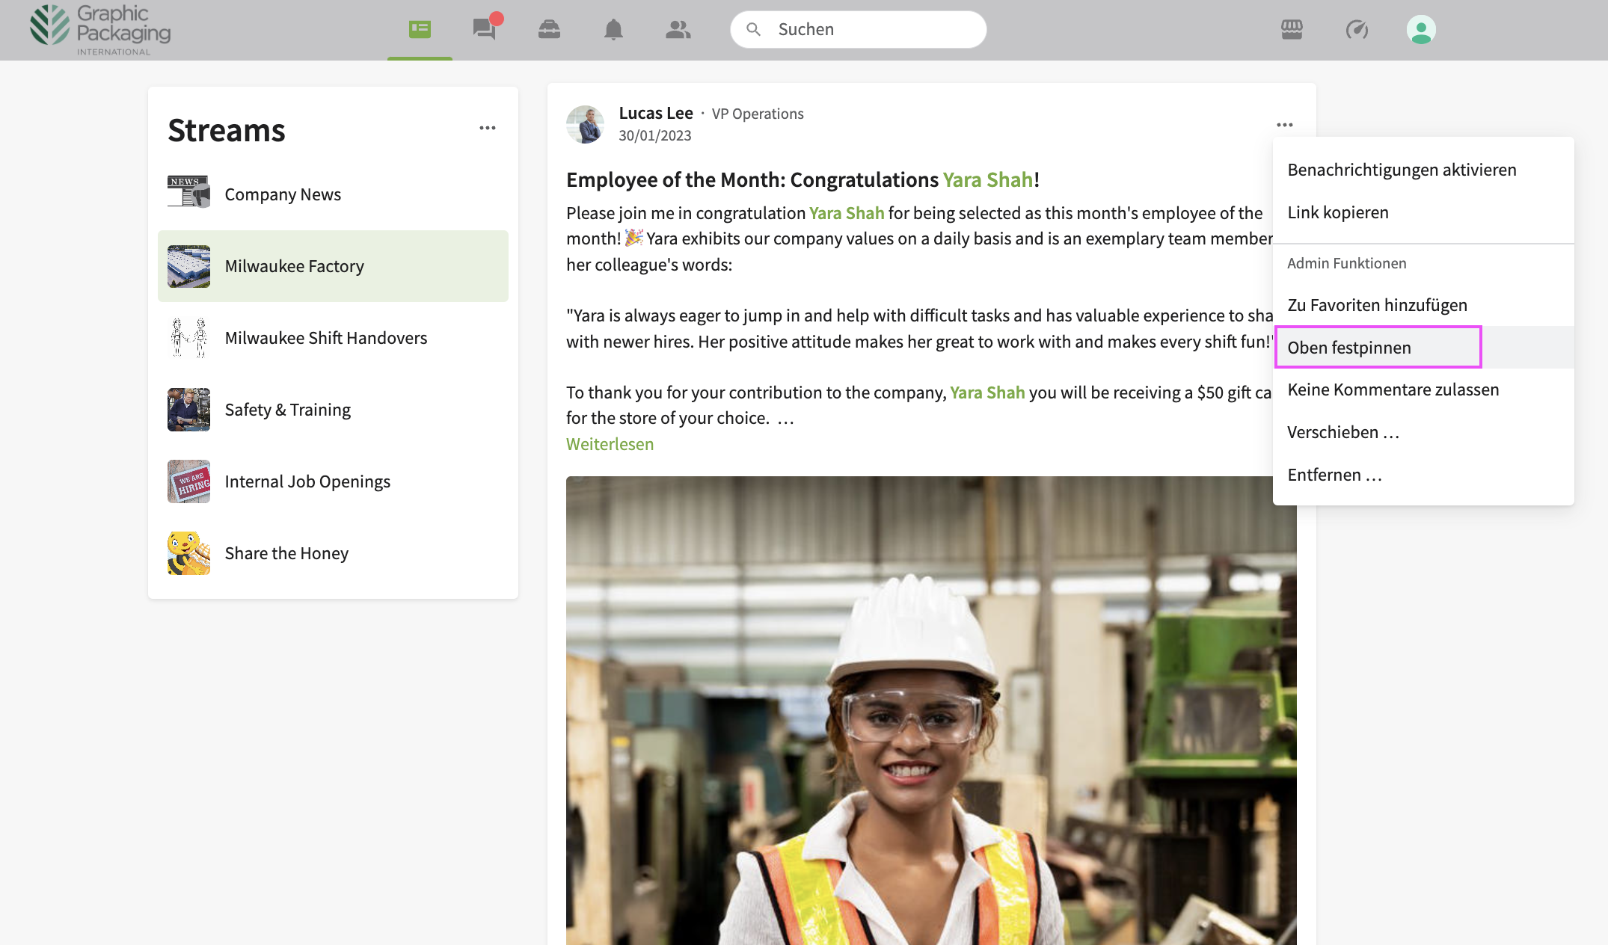Select the Milwaukee Factory stream
The image size is (1608, 945).
point(333,266)
